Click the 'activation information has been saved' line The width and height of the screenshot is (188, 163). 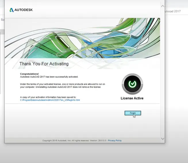click(48, 97)
